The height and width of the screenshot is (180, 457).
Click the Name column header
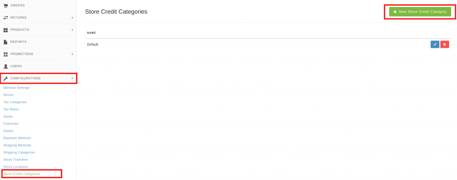[91, 33]
